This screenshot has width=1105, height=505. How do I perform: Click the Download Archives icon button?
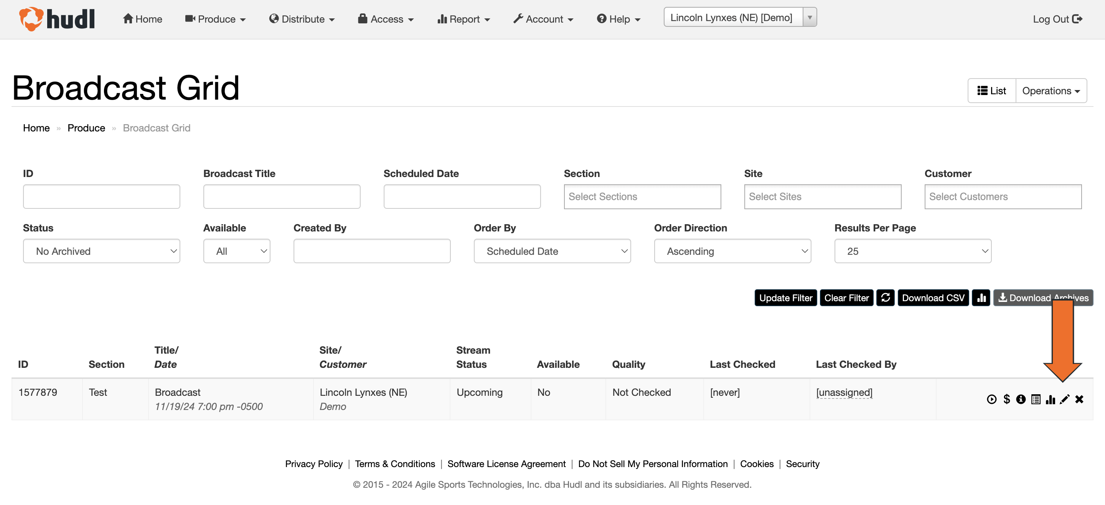pyautogui.click(x=1042, y=298)
